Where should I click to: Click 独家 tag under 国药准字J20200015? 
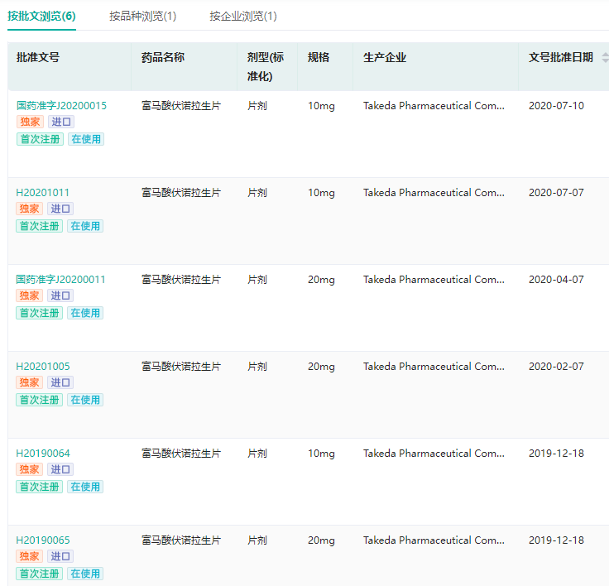point(30,122)
